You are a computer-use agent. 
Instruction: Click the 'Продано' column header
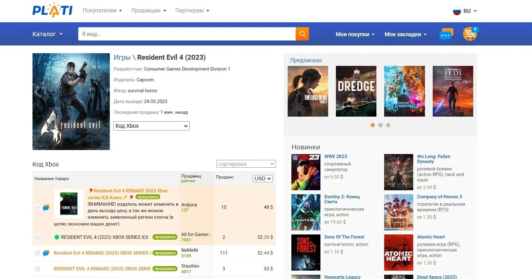225,177
